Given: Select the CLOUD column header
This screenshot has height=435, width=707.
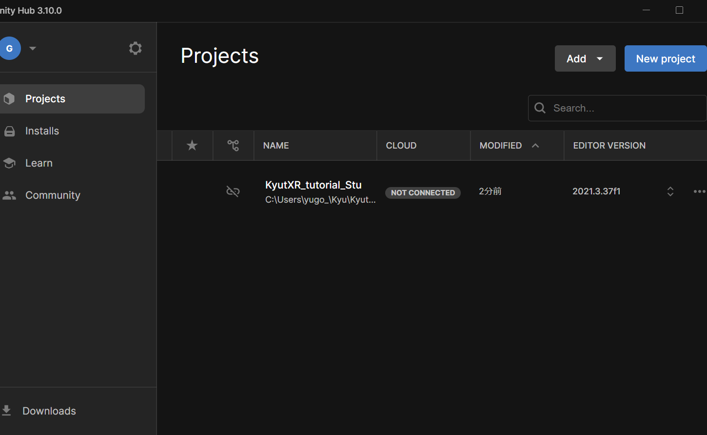Looking at the screenshot, I should 401,145.
